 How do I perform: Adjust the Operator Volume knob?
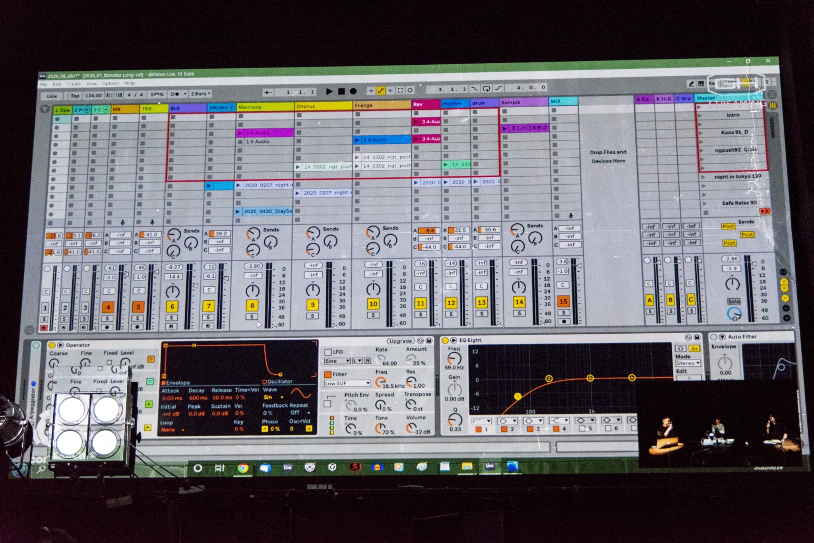tap(411, 428)
